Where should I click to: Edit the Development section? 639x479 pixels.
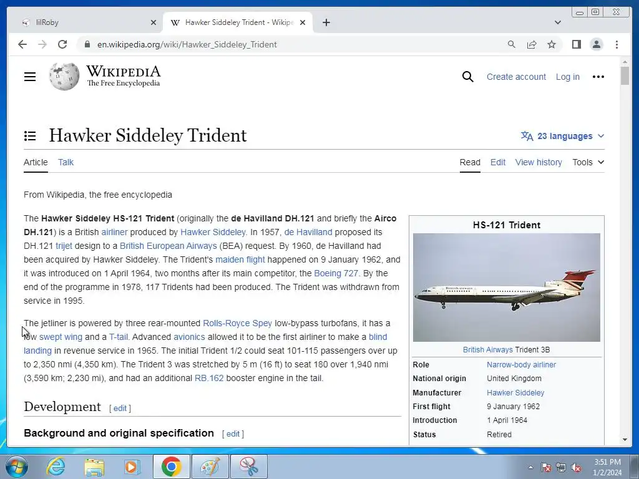click(120, 409)
